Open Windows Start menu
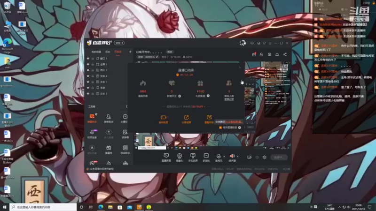 point(4,207)
